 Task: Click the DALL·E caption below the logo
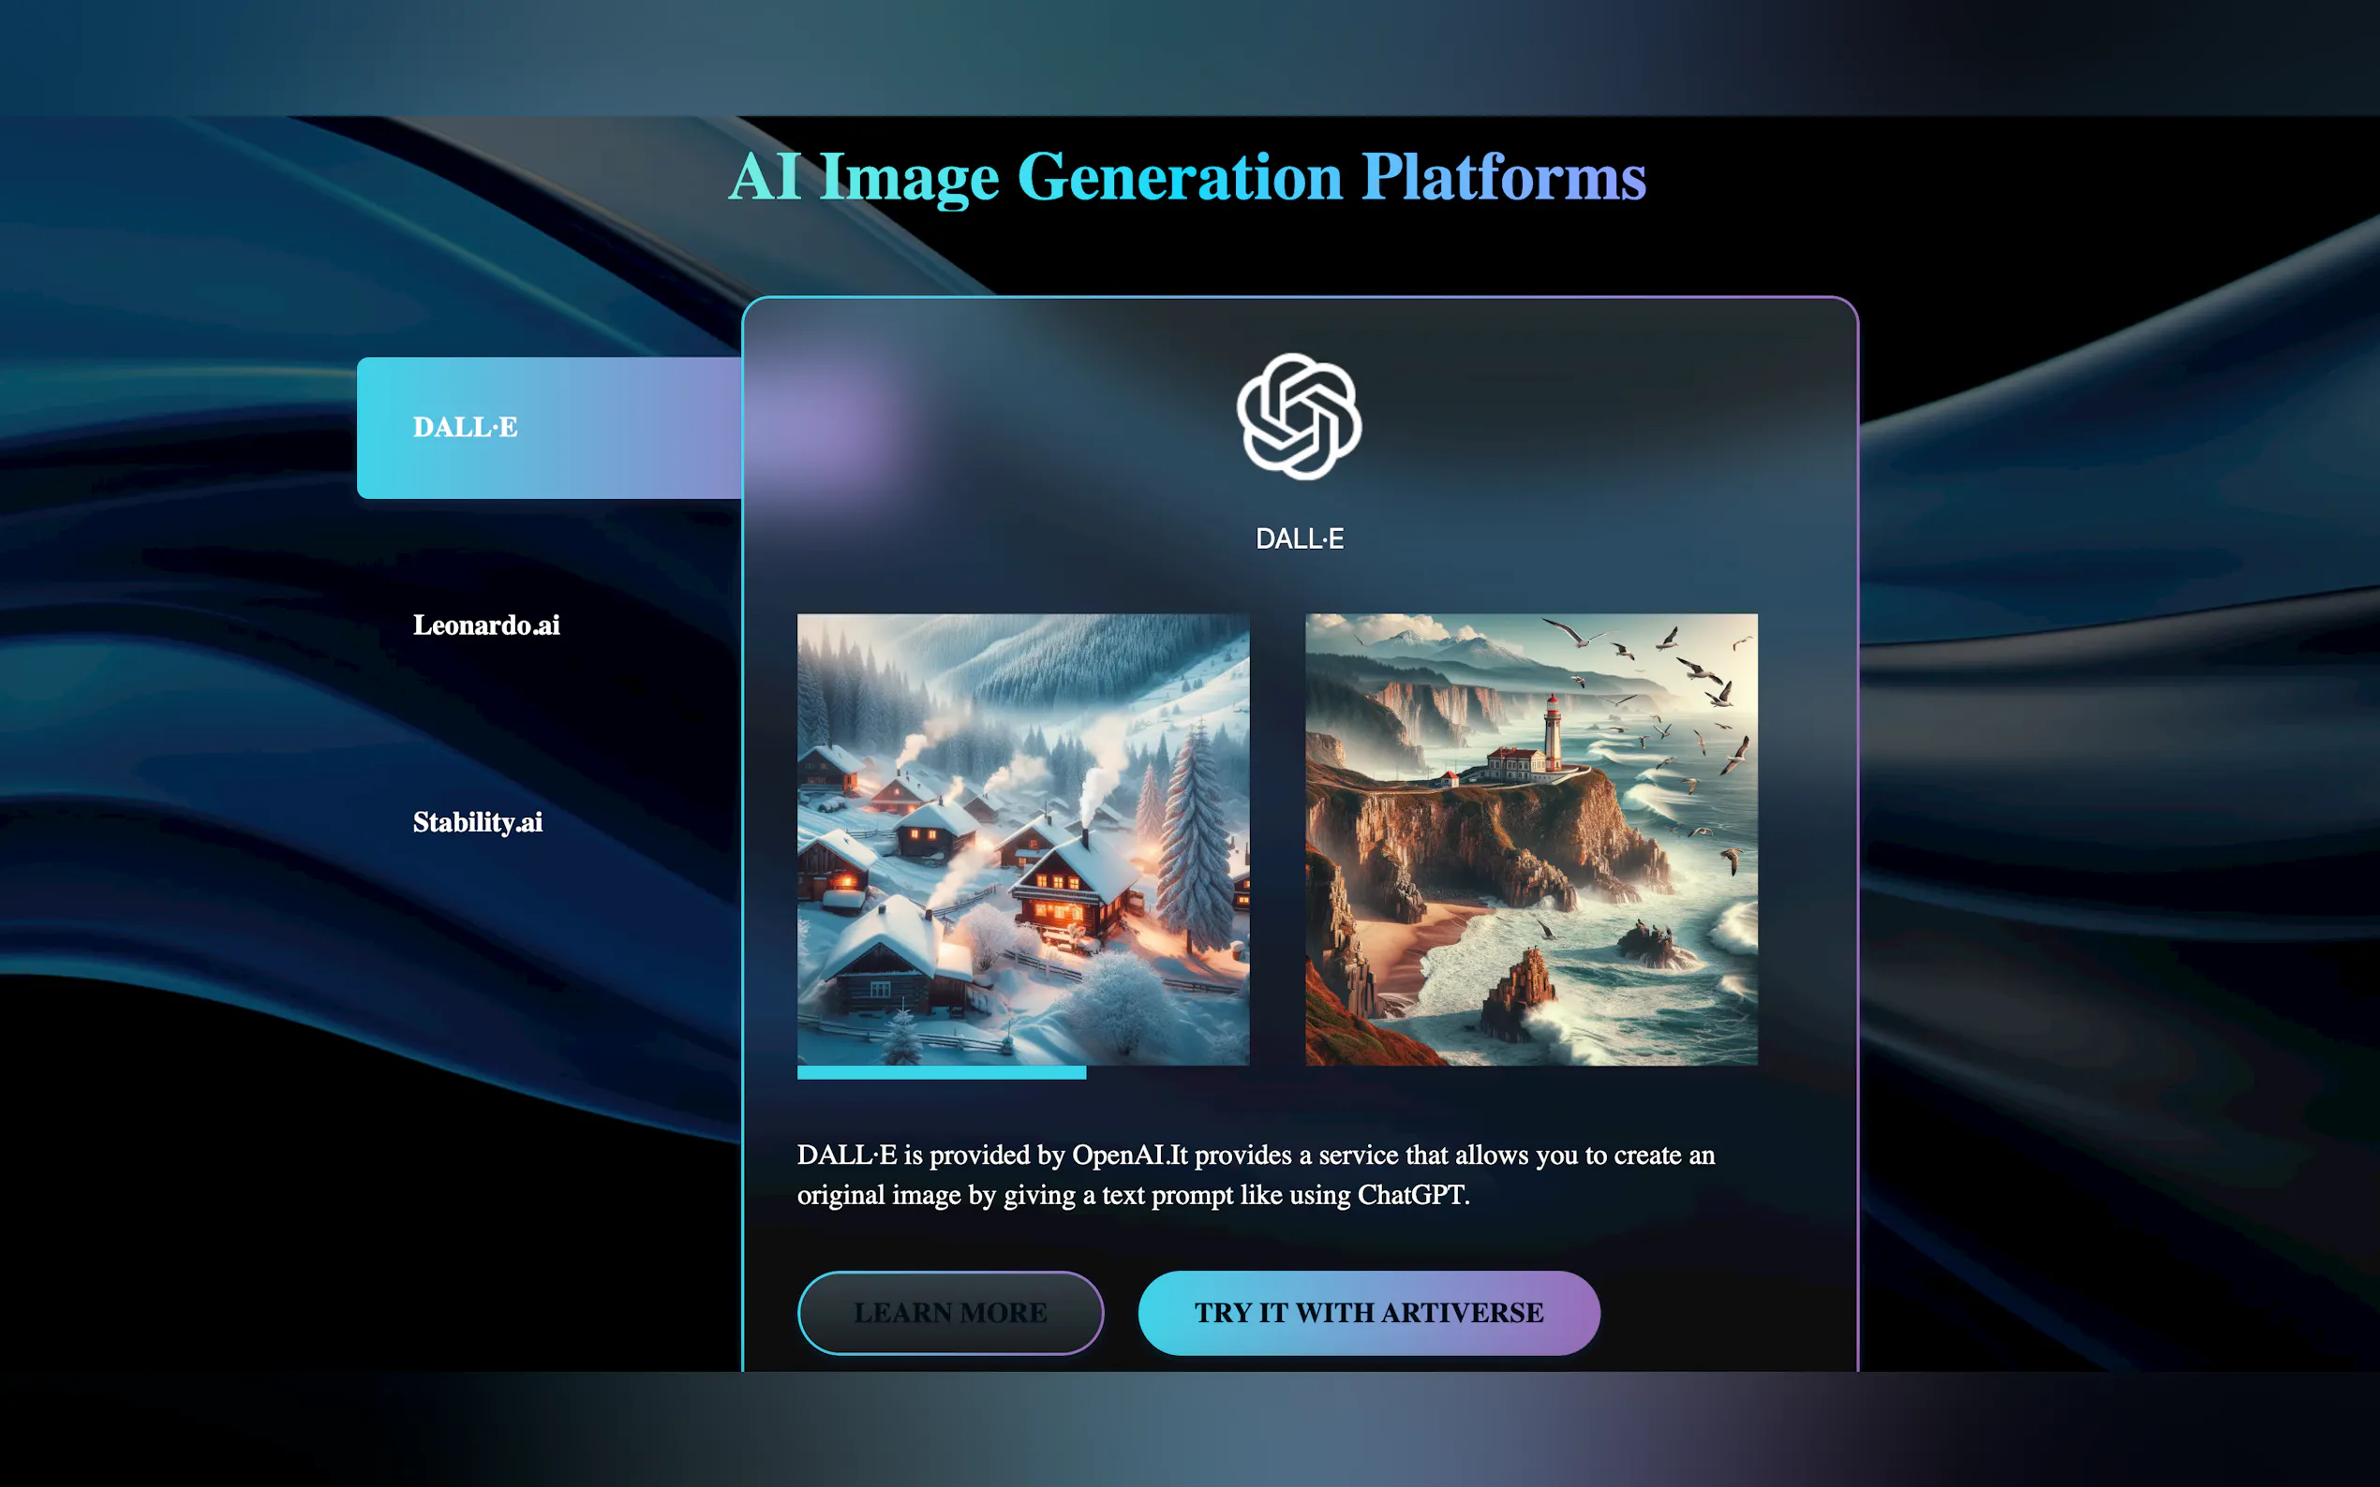(1299, 539)
